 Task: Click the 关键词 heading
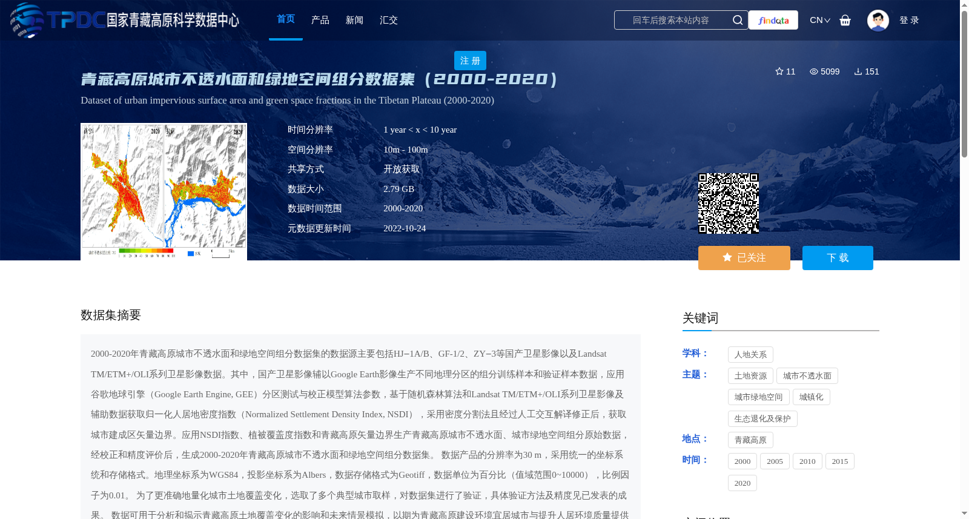coord(700,319)
